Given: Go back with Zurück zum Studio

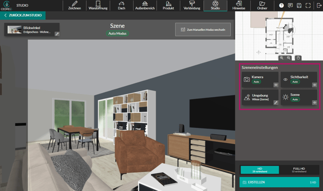Looking at the screenshot, I should pos(23,15).
